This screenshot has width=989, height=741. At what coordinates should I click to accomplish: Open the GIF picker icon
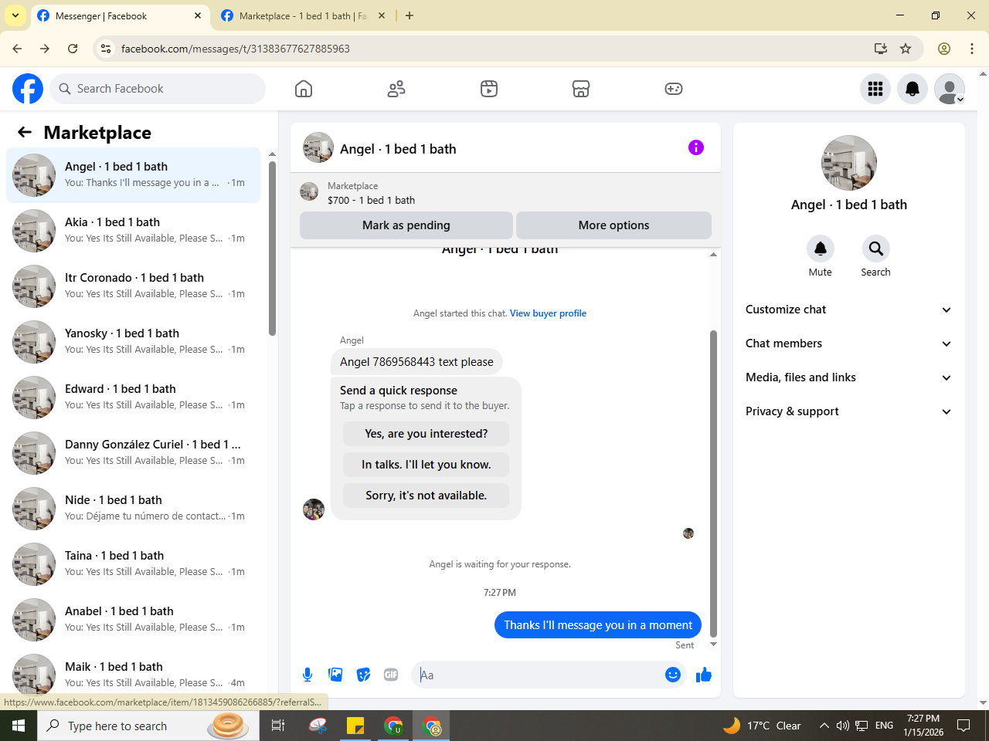(391, 675)
